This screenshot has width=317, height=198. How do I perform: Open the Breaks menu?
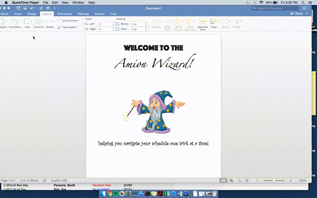click(50, 23)
